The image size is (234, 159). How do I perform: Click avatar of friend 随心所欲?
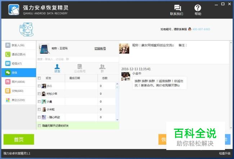44,117
